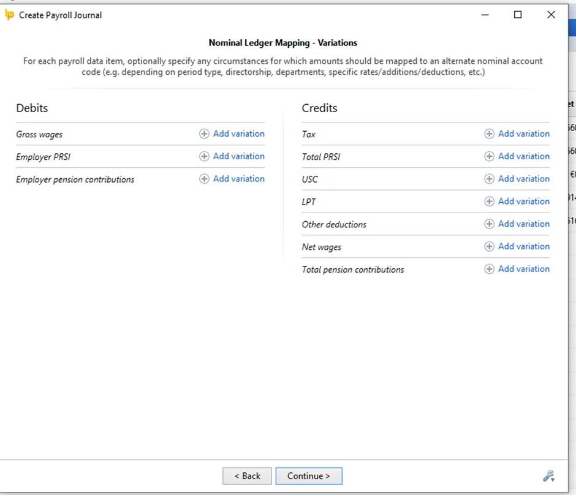Viewport: 576px width, 495px height.
Task: Add variation link for Net wages
Action: point(524,246)
